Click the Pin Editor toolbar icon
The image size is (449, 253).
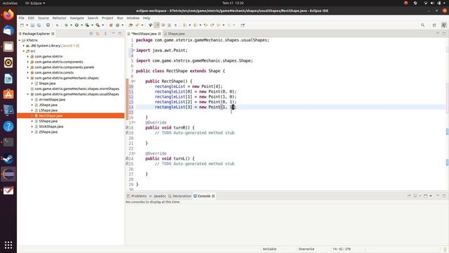tap(243, 25)
